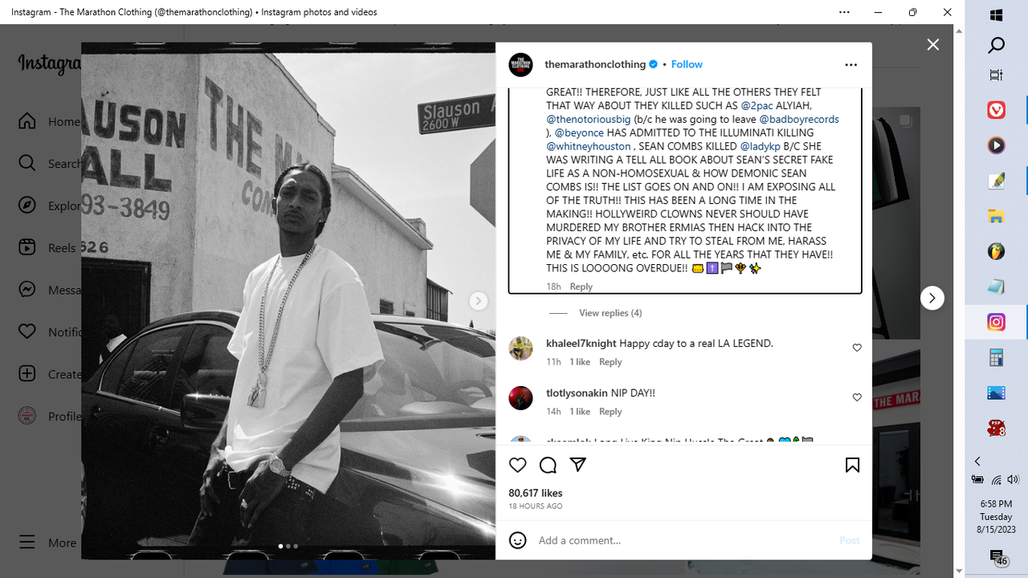Follow themarathonclothing
1028x578 pixels.
[687, 64]
